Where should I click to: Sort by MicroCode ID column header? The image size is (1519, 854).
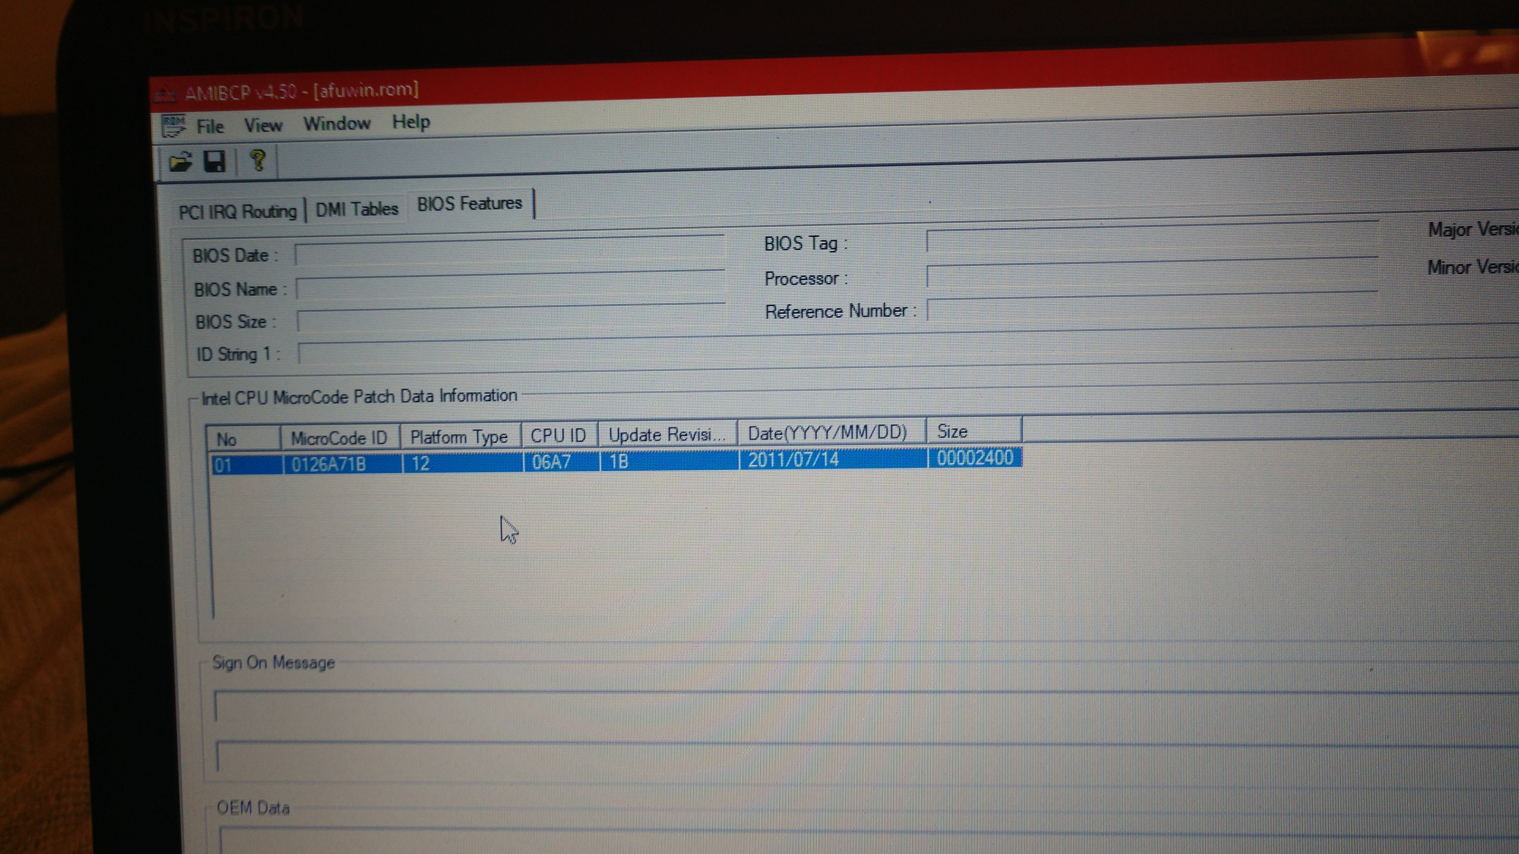point(340,437)
